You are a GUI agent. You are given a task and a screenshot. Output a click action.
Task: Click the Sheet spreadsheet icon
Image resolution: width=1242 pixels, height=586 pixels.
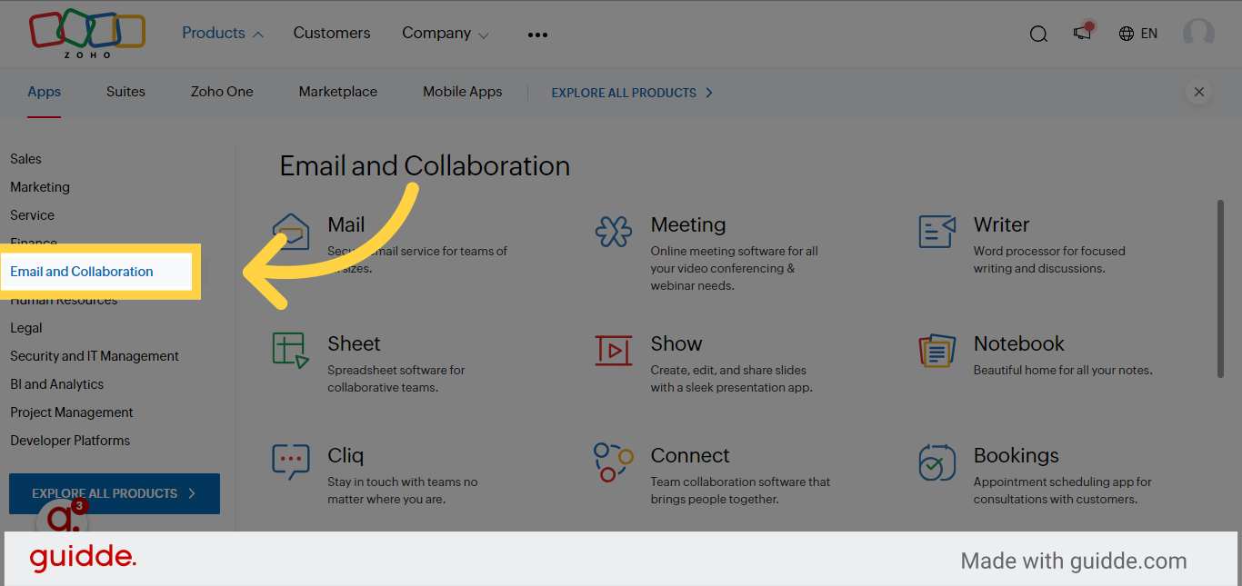[291, 350]
